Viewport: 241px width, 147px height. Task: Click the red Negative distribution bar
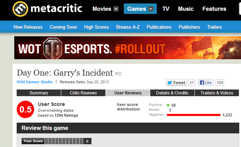[x=194, y=115]
